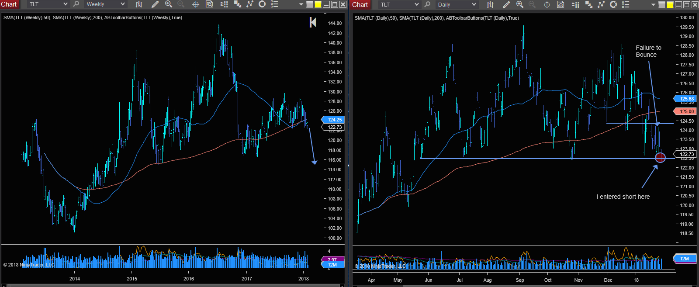Open Chart Trader icon in Daily chart
This screenshot has height=287, width=699.
tap(575, 4)
